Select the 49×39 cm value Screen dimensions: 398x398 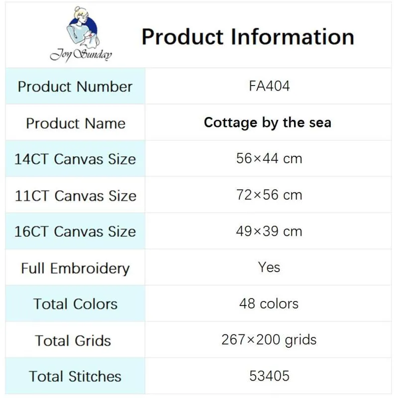pyautogui.click(x=269, y=231)
